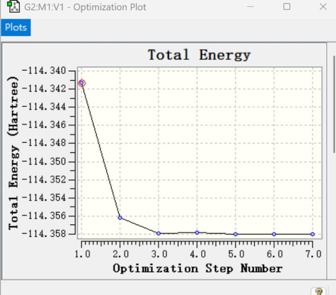Click the vertical scrollbar thumb on right
The height and width of the screenshot is (295, 336).
[x=334, y=104]
